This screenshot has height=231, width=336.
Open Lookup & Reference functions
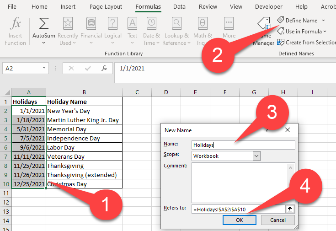click(176, 31)
